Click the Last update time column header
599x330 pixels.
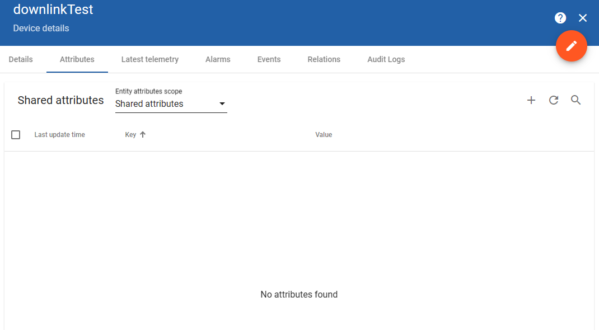coord(59,134)
